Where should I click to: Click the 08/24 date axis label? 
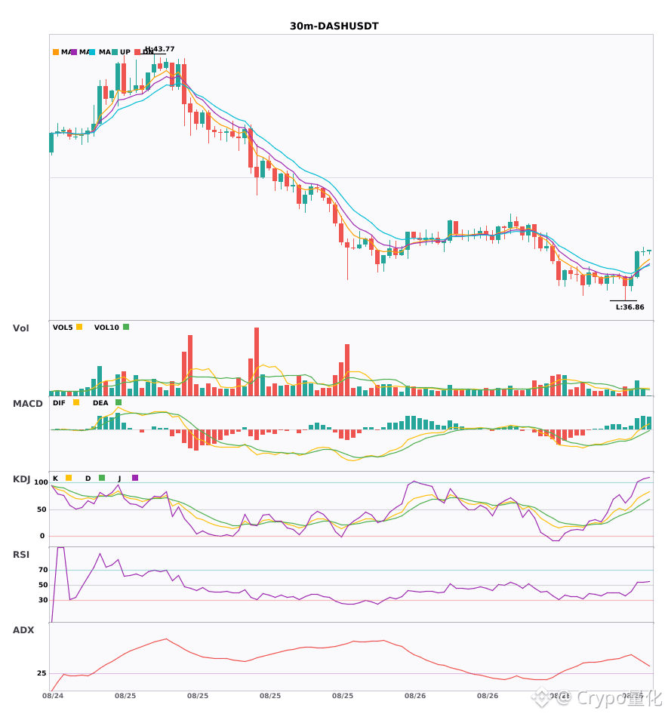click(53, 696)
